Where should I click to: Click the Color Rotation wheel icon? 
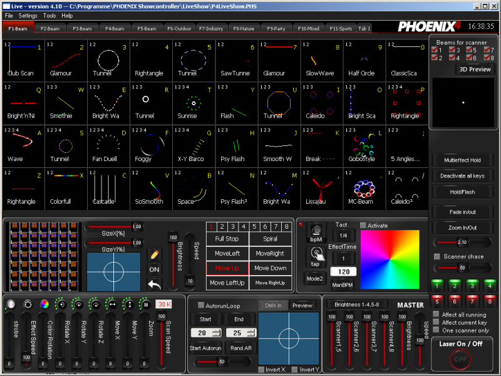pyautogui.click(x=44, y=304)
